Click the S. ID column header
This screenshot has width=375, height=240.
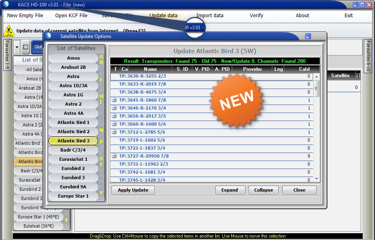(182, 69)
